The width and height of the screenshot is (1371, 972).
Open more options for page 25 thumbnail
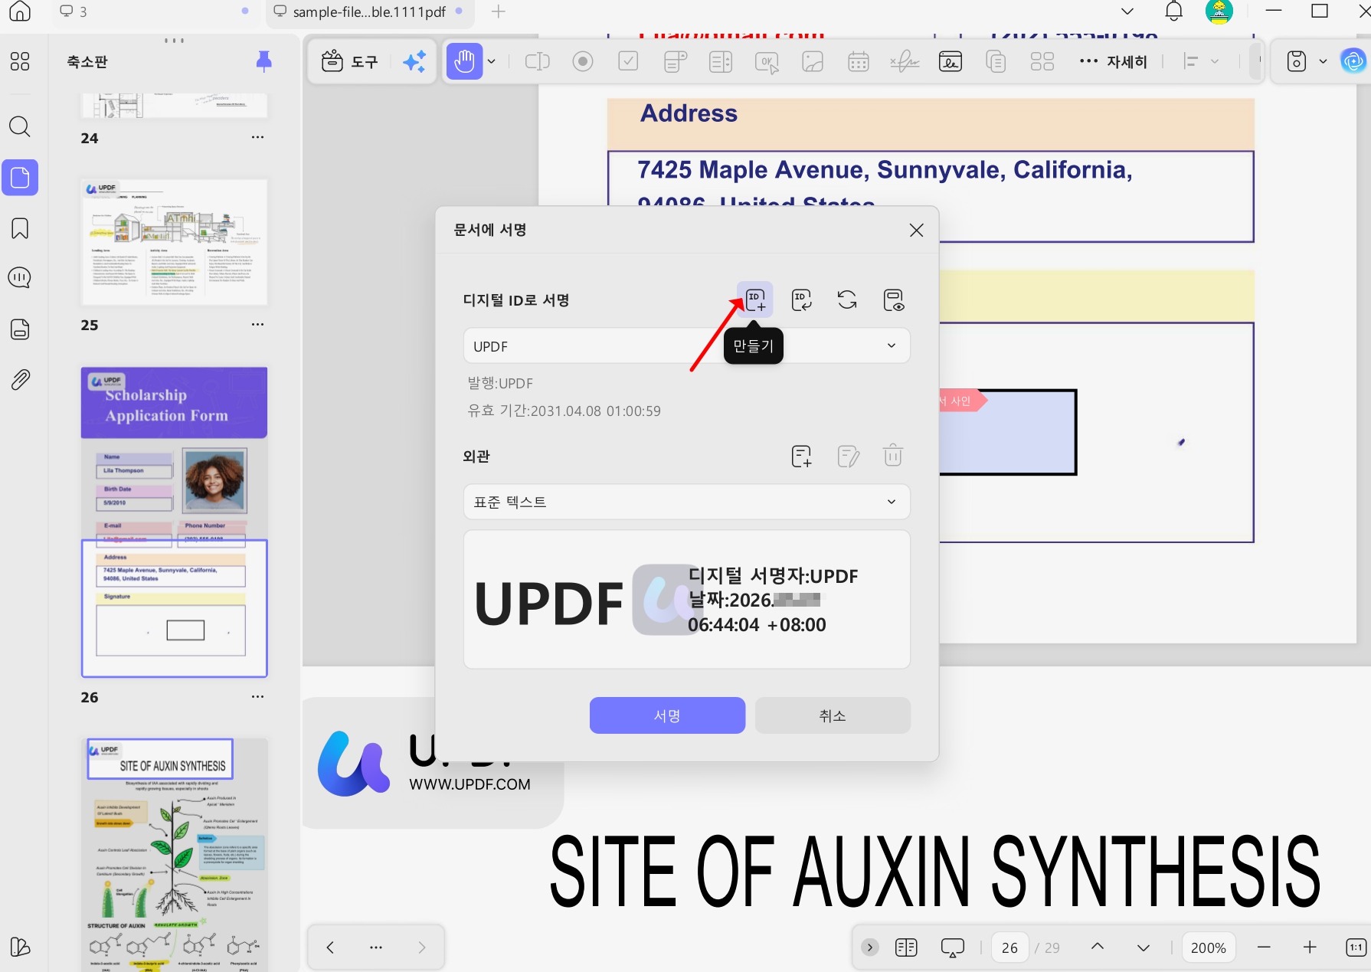[257, 324]
